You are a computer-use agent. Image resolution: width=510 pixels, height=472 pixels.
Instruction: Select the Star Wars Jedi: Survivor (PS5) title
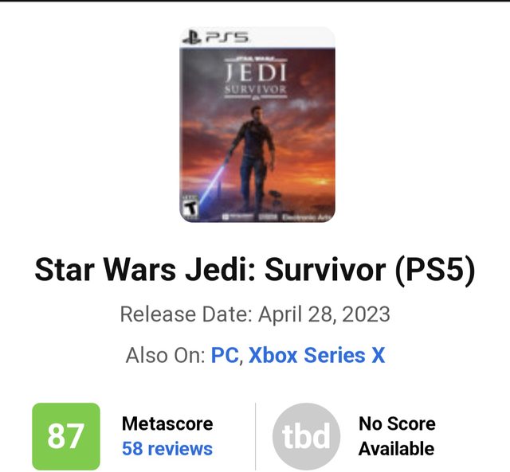click(255, 270)
